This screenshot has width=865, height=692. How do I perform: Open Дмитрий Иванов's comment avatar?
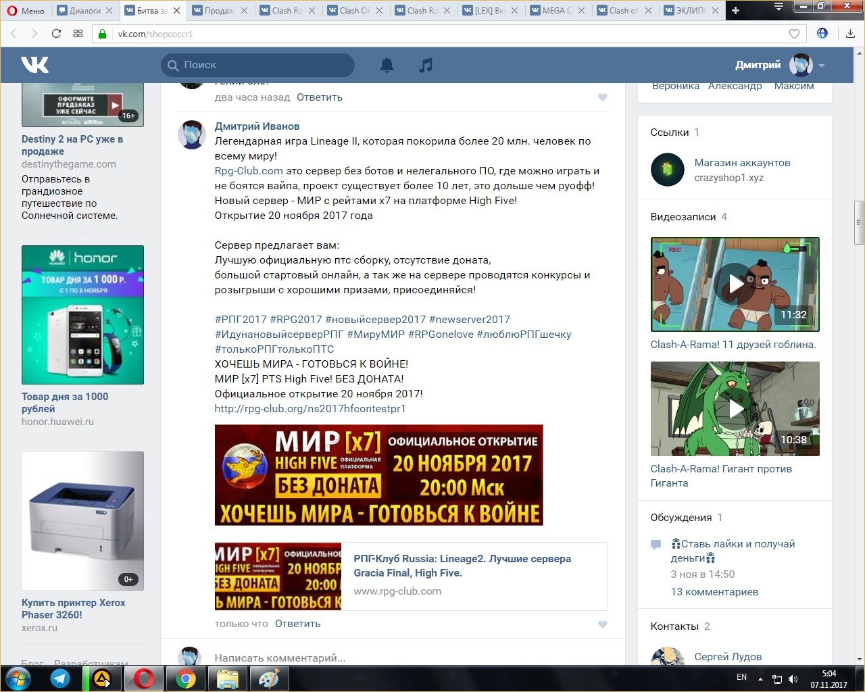tap(192, 134)
